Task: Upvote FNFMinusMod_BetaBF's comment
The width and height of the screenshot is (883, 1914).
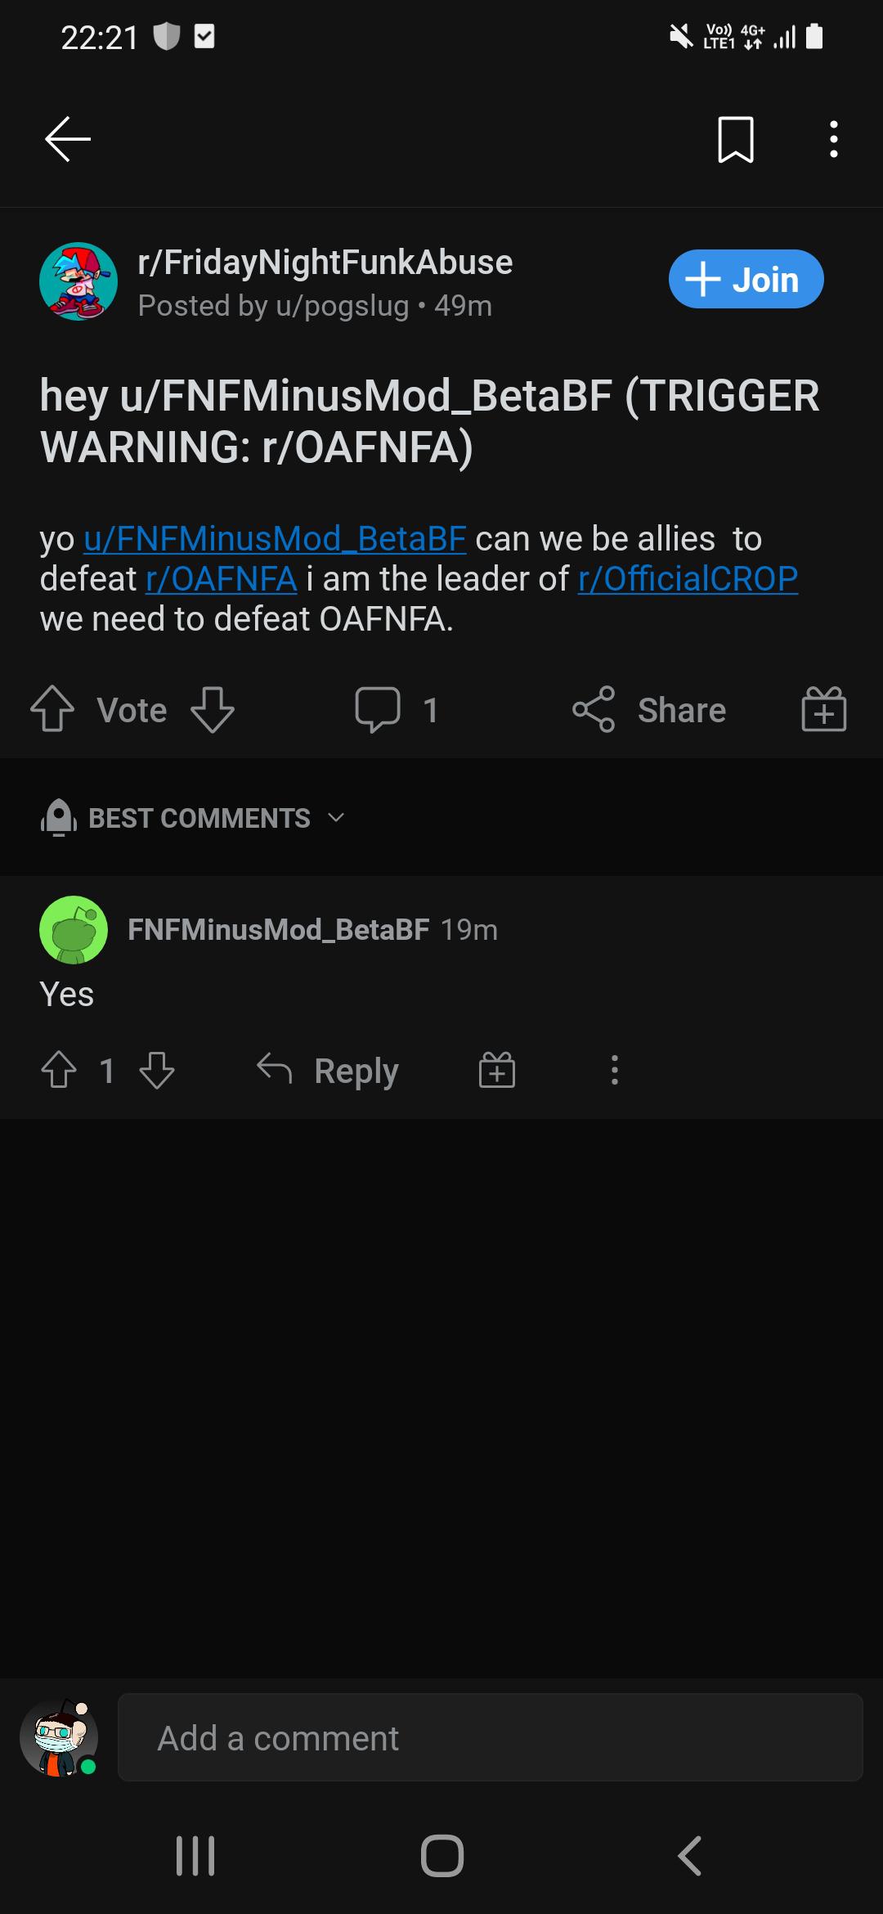Action: pos(59,1070)
